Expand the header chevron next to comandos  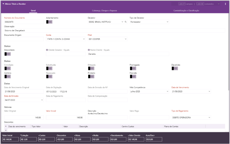pos(218,4)
